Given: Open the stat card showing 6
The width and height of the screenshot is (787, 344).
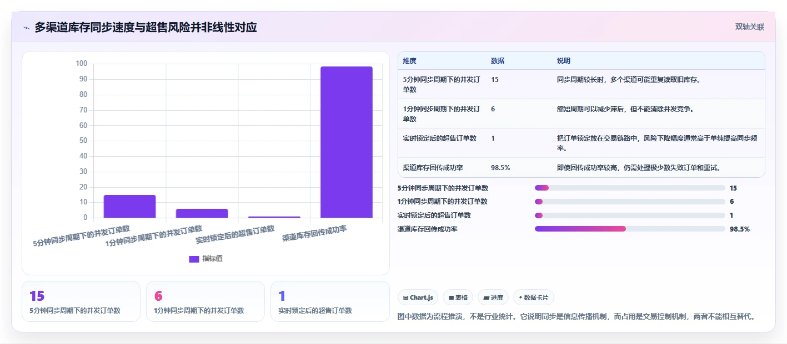Looking at the screenshot, I should (x=205, y=301).
